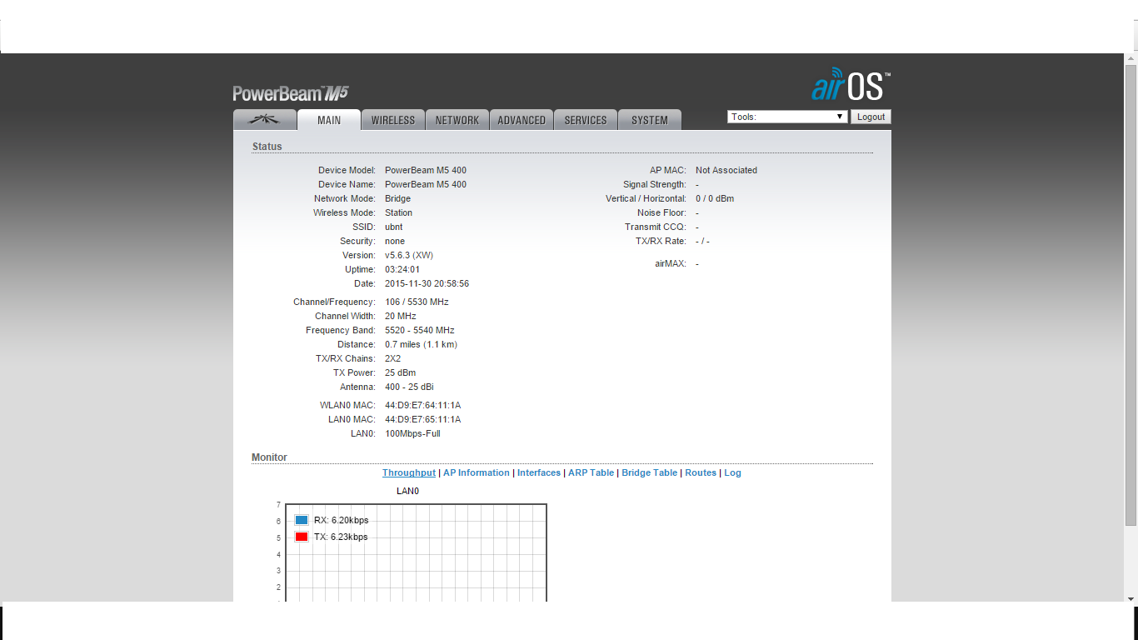This screenshot has width=1138, height=640.
Task: Open the AP Information link
Action: click(477, 472)
